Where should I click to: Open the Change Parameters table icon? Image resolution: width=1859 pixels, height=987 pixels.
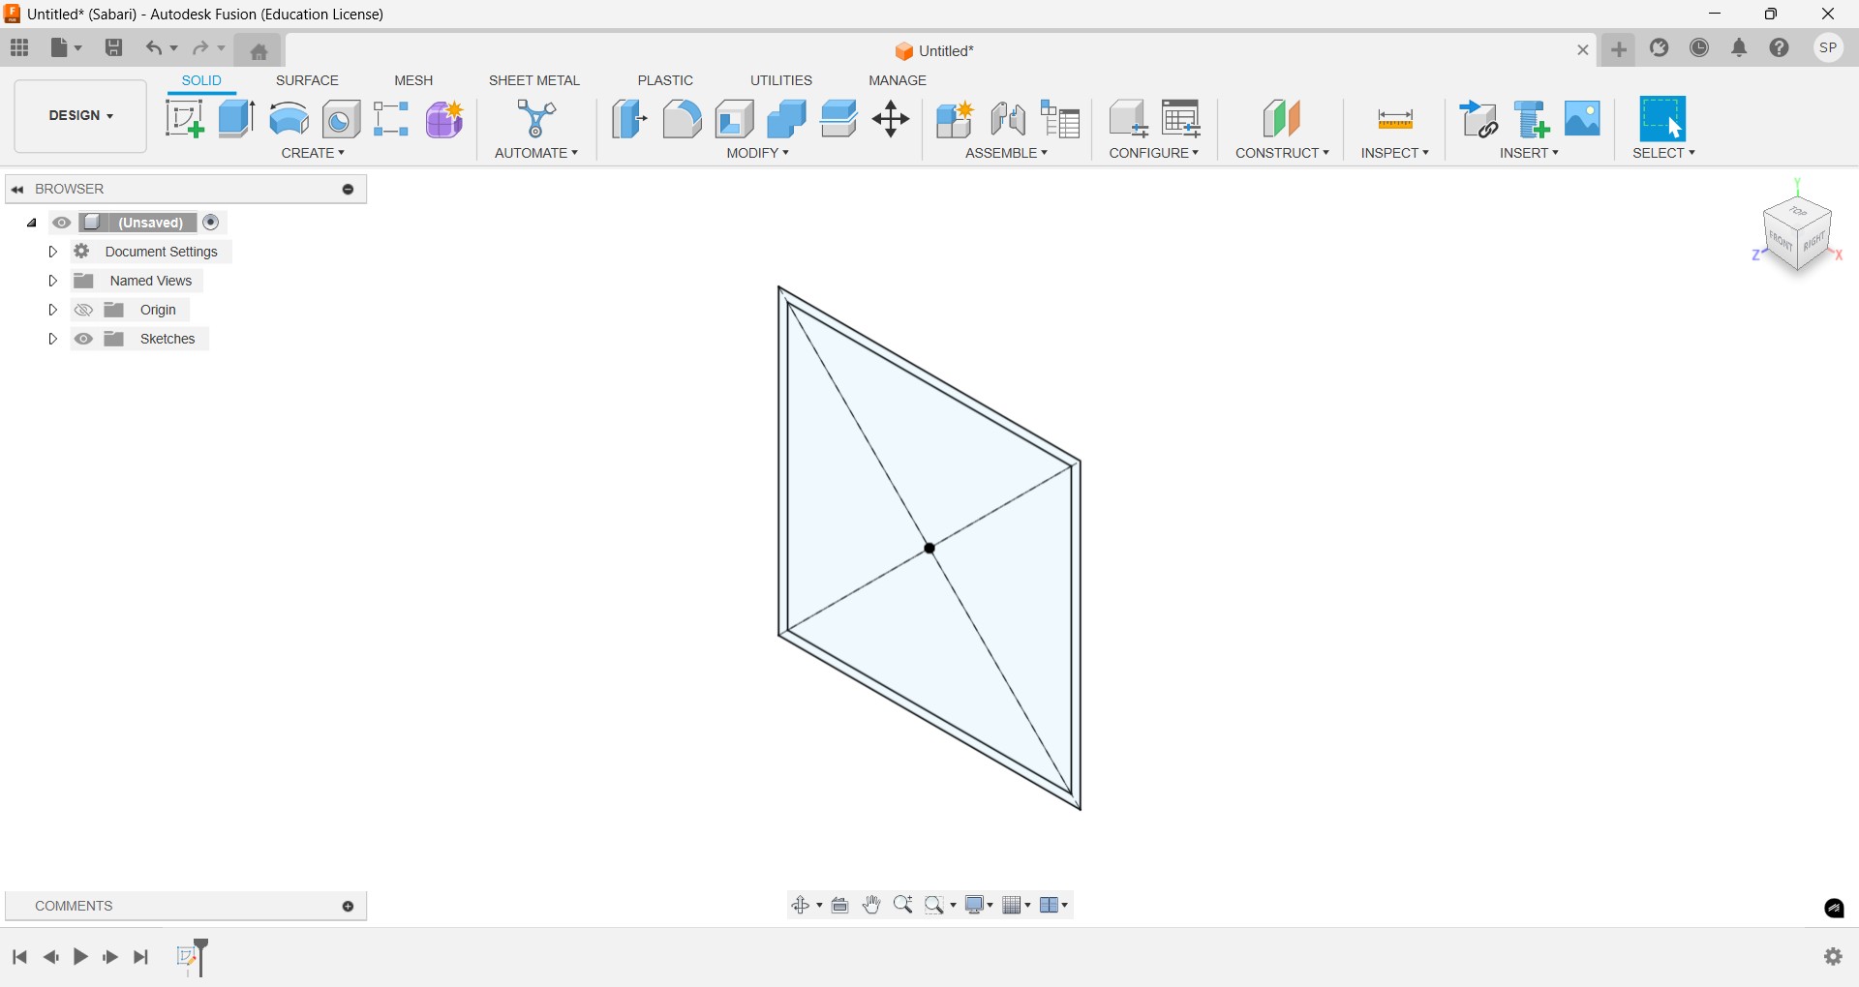pyautogui.click(x=1182, y=119)
